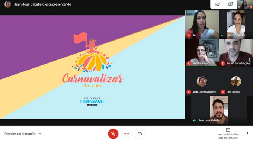Screen dimensions: 253x142
Task: Click three-dots indicator on nadia fernandez tile
Action: coord(223,35)
